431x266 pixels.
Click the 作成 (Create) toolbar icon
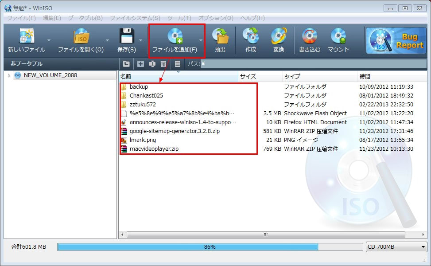[251, 36]
